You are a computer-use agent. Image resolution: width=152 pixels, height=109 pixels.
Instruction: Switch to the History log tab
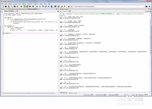tap(64, 93)
